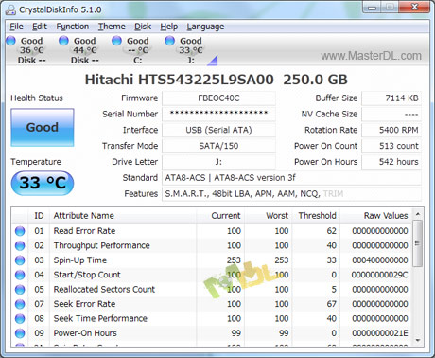Open the Help menu
This screenshot has height=358, width=435.
click(x=169, y=27)
